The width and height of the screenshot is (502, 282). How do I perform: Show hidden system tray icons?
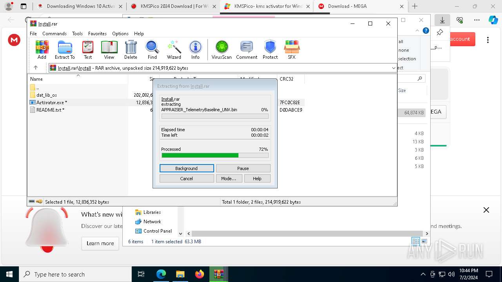pyautogui.click(x=423, y=274)
